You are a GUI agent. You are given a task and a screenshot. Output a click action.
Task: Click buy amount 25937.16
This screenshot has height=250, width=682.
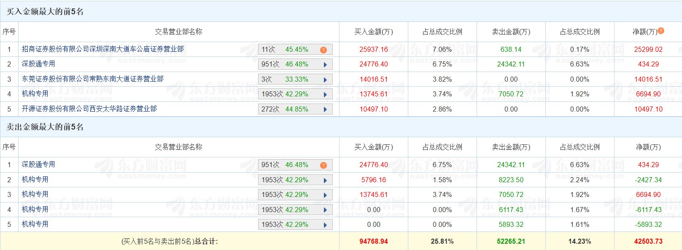374,49
